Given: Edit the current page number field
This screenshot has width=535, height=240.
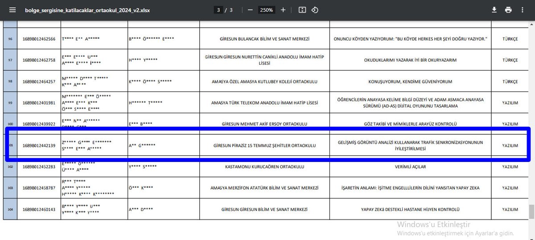Looking at the screenshot, I should coord(218,10).
